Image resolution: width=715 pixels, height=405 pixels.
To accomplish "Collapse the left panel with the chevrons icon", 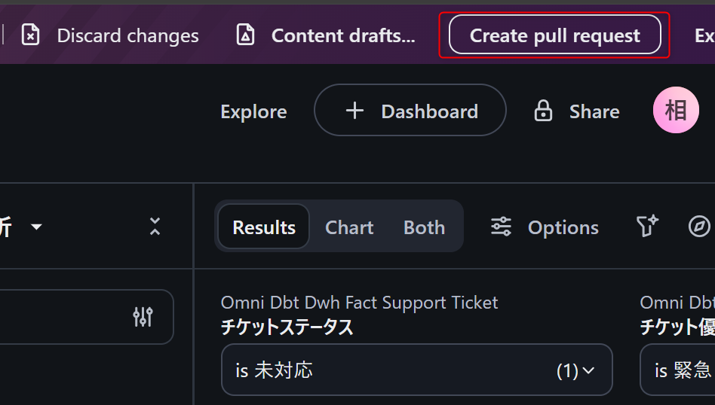I will tap(155, 227).
